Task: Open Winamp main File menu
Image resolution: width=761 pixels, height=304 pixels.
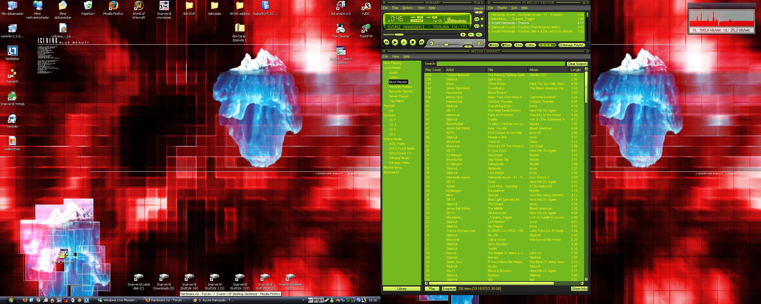Action: [x=385, y=8]
